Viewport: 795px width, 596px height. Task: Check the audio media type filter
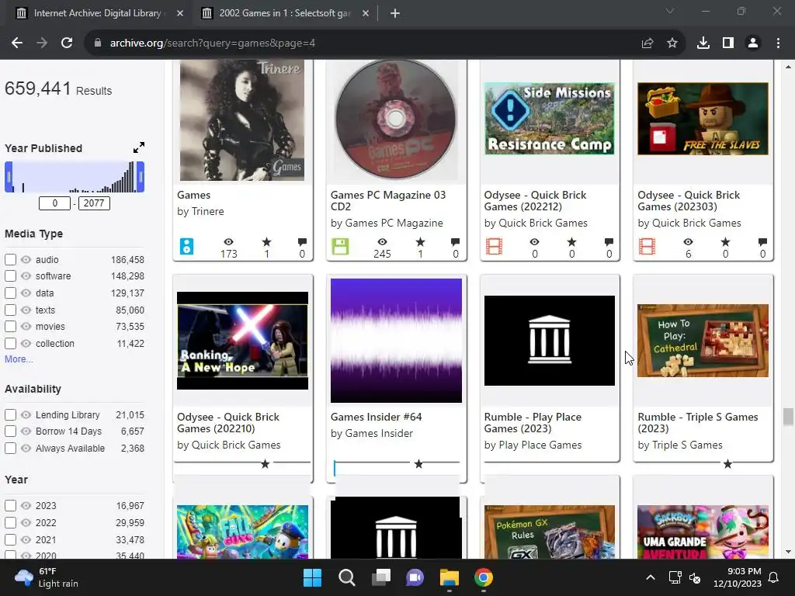[10, 259]
